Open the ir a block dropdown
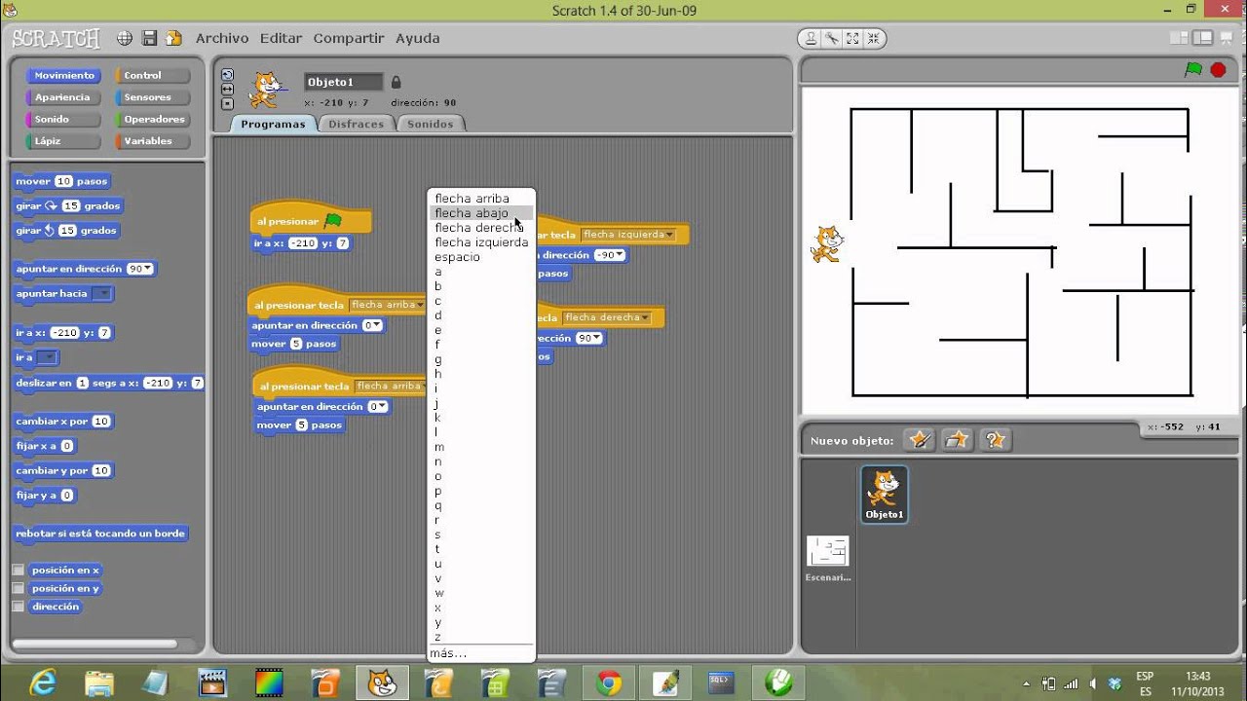 click(47, 357)
